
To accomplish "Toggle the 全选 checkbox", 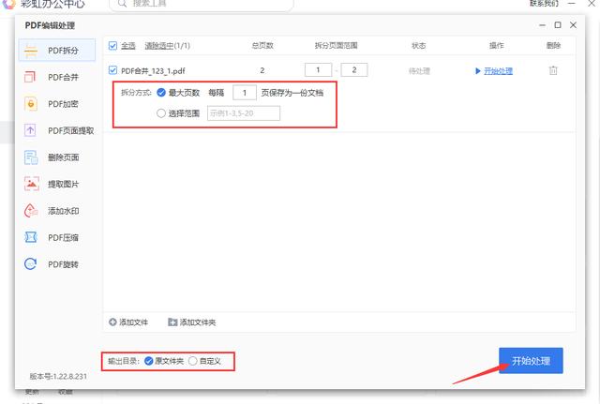I will tap(112, 46).
